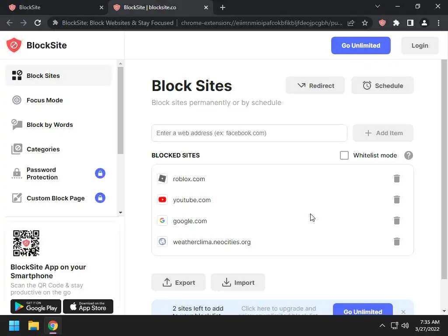Image resolution: width=448 pixels, height=336 pixels.
Task: Toggle Chrome side panel icon
Action: [410, 23]
